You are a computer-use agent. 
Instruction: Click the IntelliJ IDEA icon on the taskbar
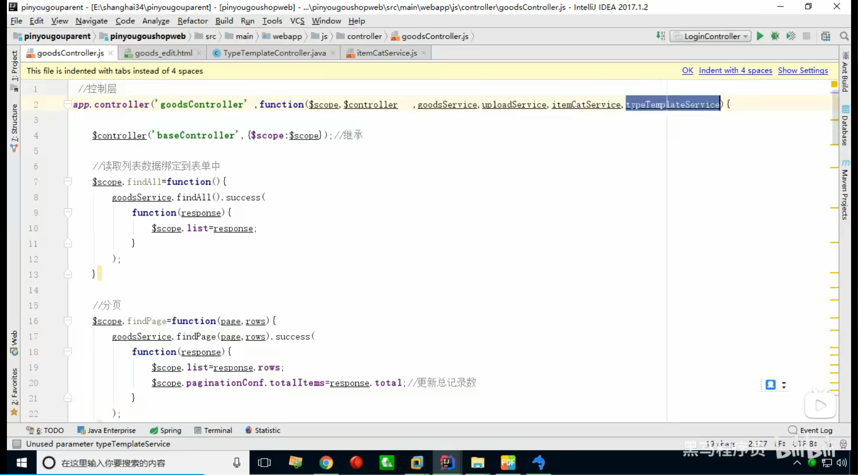pos(447,463)
